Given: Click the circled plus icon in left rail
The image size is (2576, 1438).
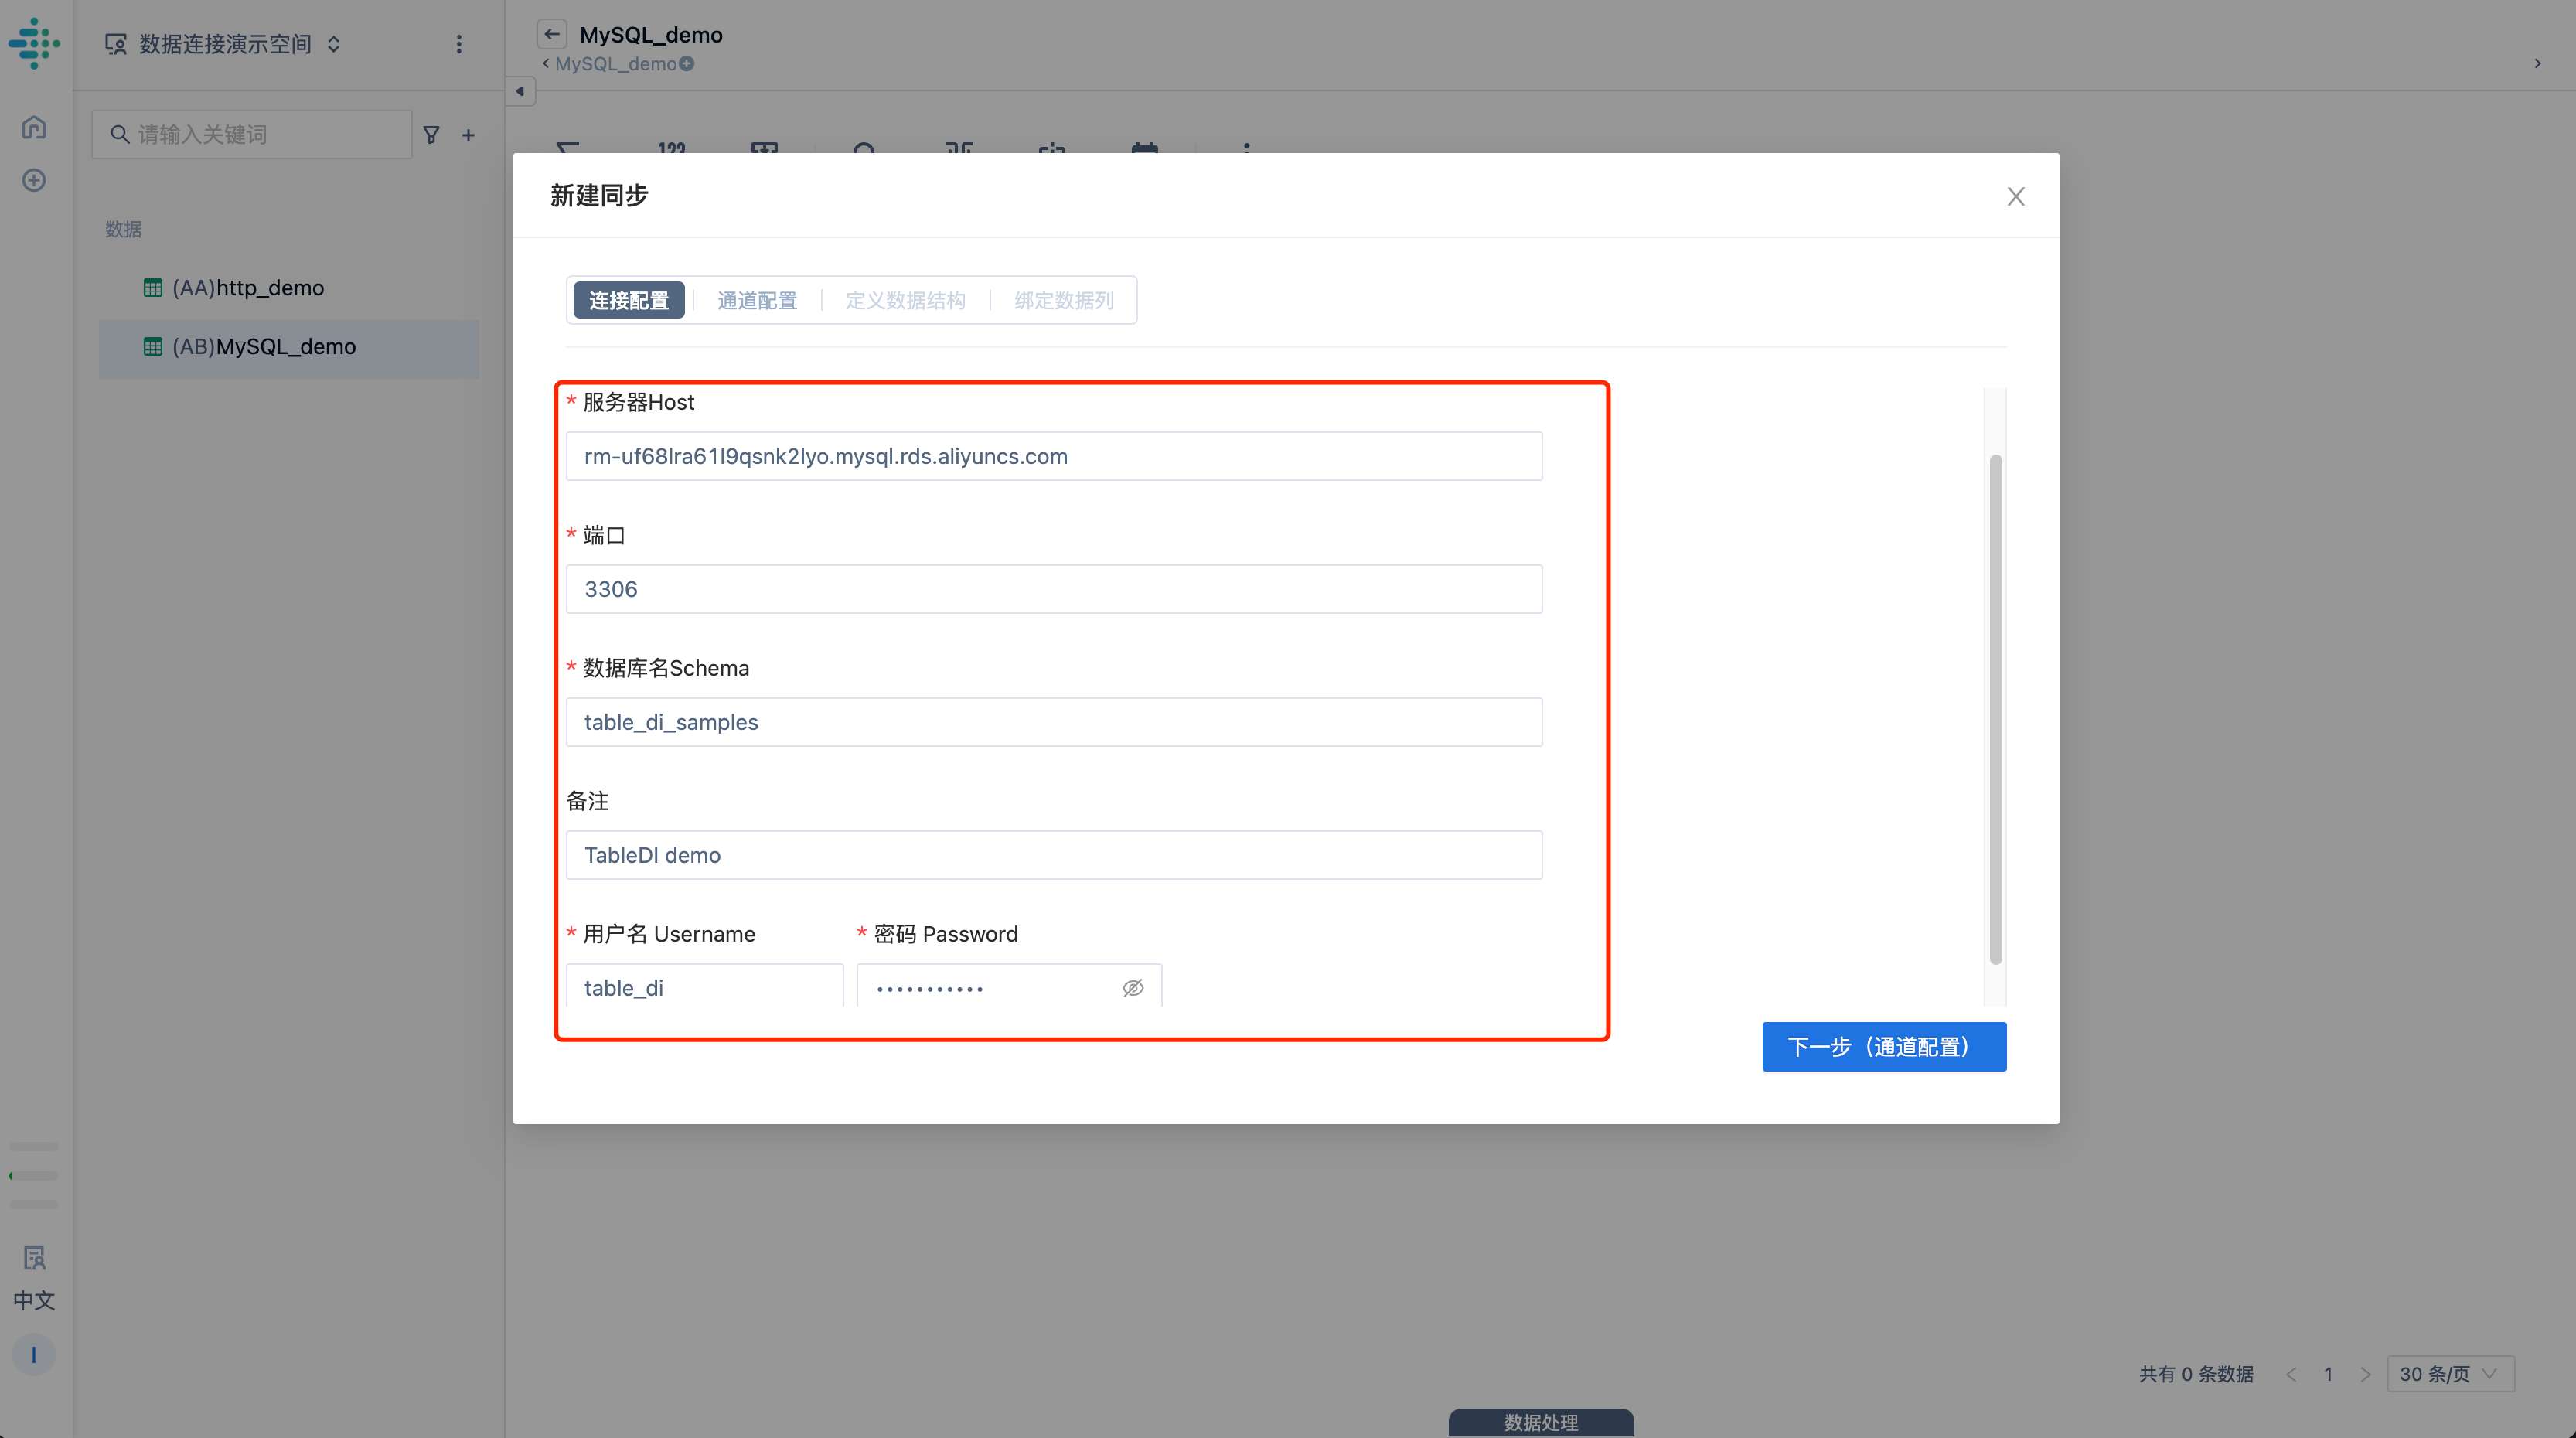Looking at the screenshot, I should tap(34, 180).
